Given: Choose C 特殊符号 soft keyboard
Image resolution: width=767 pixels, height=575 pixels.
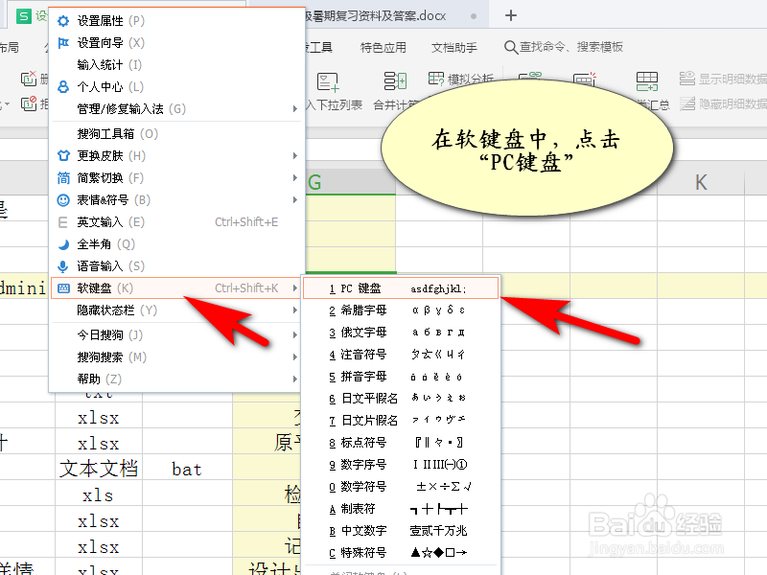Looking at the screenshot, I should point(401,553).
